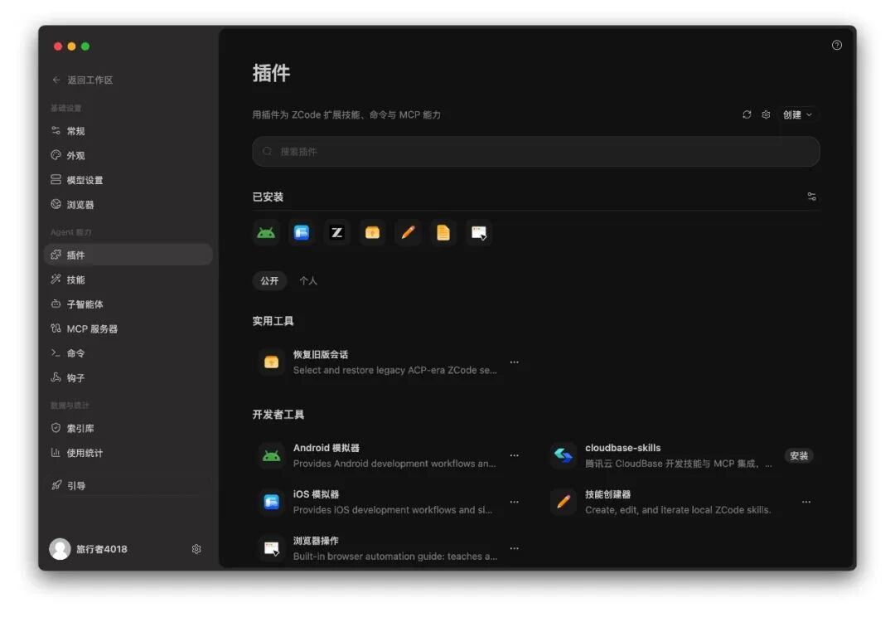Click the help question mark icon

(x=836, y=45)
